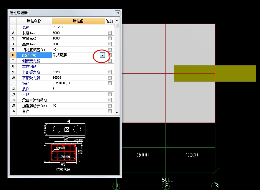Screen dimensions: 260x190
Task: Edit the 下部受力筋 value 16B32
Action: (78, 78)
